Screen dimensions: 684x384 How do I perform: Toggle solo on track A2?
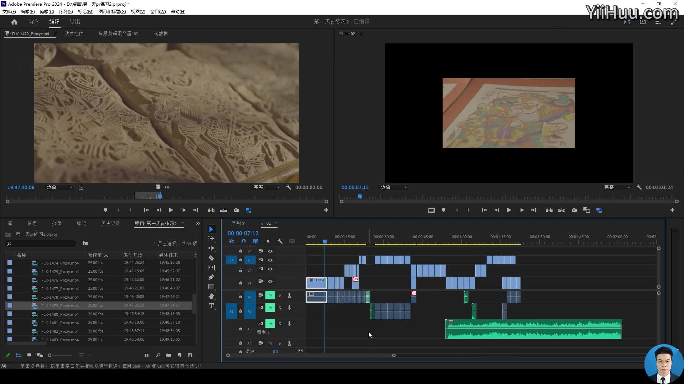280,308
